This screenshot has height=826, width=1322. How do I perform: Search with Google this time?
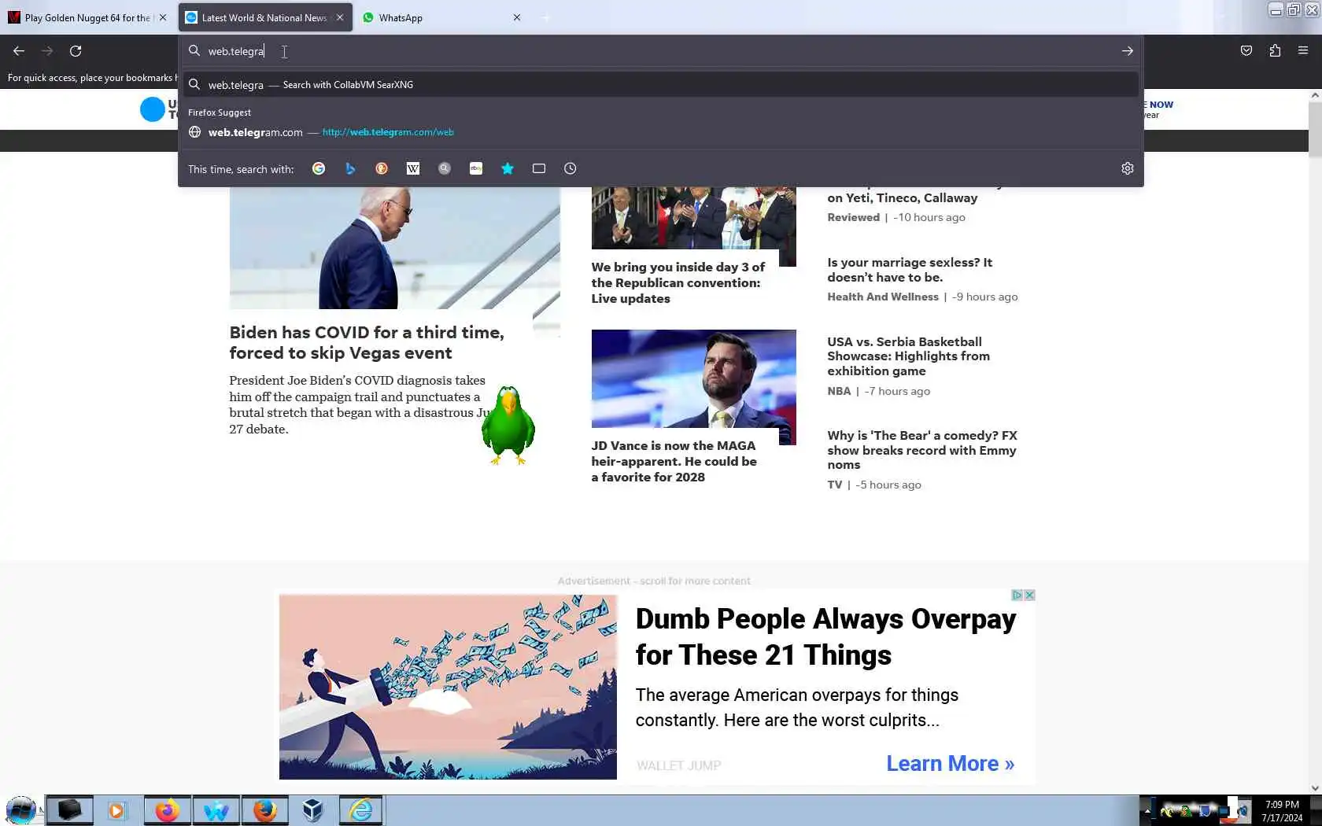319,168
